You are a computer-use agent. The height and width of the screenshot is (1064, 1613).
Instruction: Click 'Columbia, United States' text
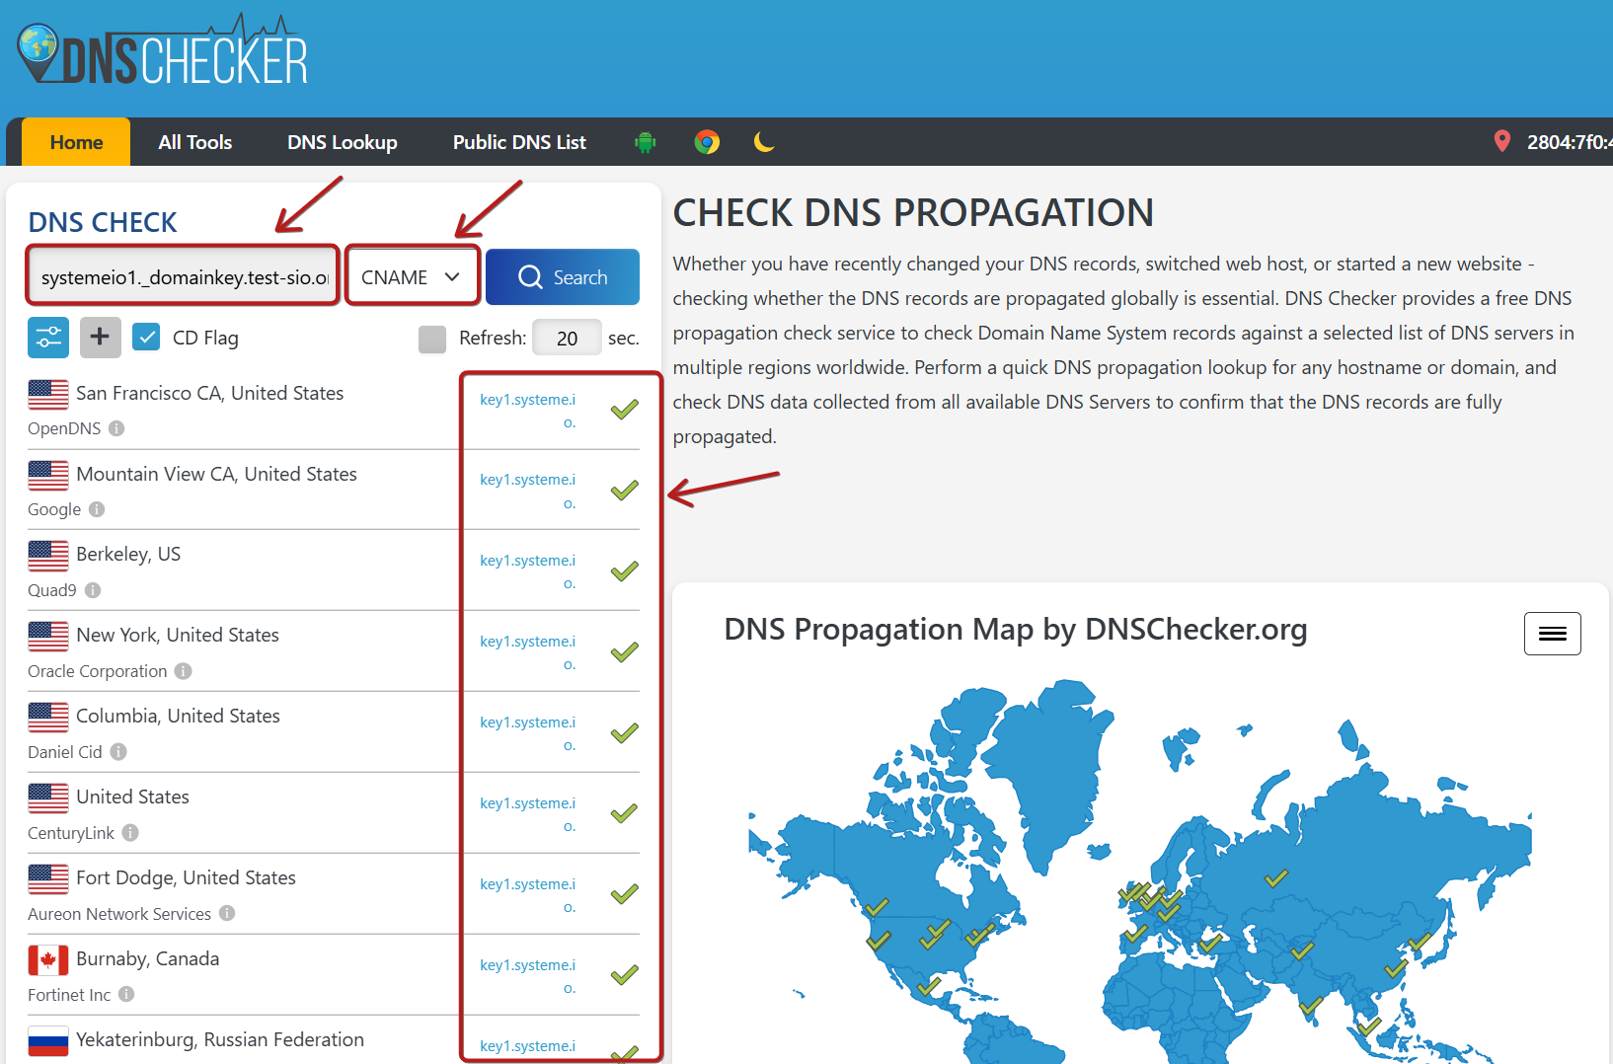pyautogui.click(x=178, y=717)
